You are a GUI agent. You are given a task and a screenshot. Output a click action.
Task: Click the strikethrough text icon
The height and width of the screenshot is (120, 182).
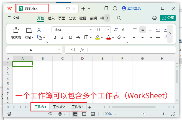coord(78,37)
